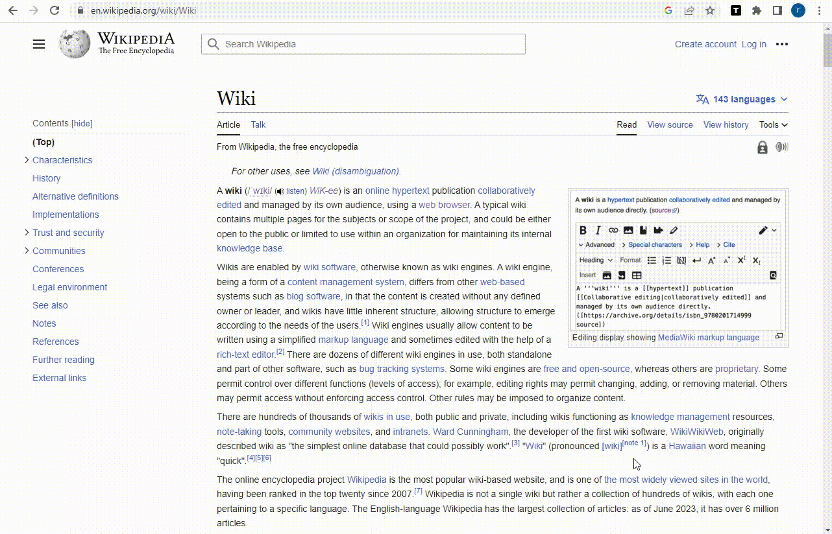This screenshot has width=832, height=534.
Task: Expand the Communities contents section
Action: (27, 250)
